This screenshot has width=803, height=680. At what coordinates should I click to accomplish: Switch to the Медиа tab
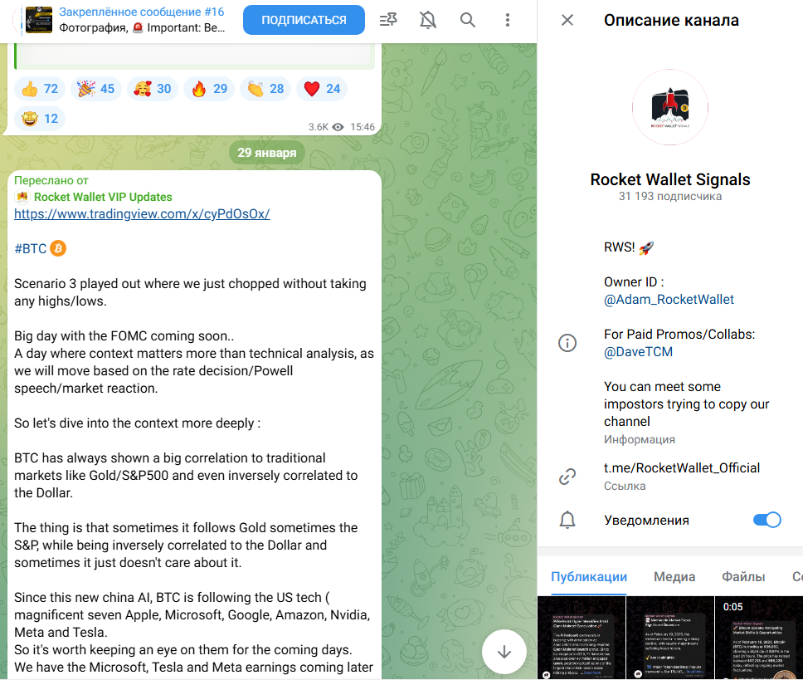coord(674,576)
